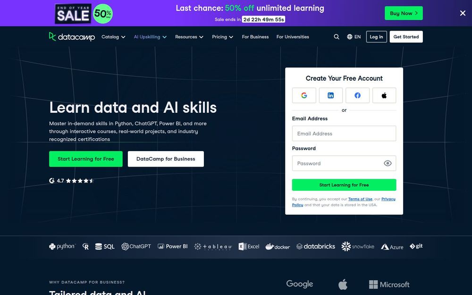Focus the Email Address input field

pos(344,134)
